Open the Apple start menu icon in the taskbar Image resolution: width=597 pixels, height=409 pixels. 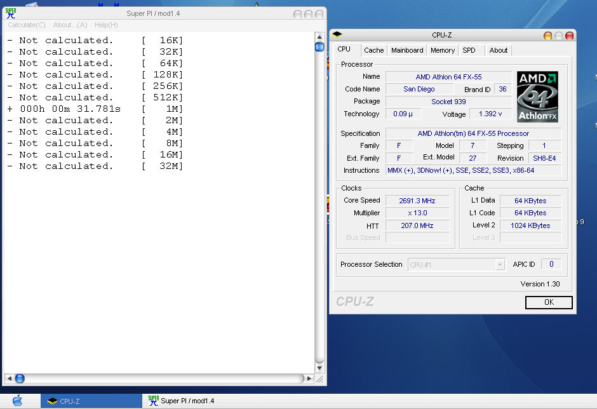point(18,401)
